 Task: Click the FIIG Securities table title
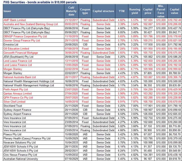tap(40, 2)
